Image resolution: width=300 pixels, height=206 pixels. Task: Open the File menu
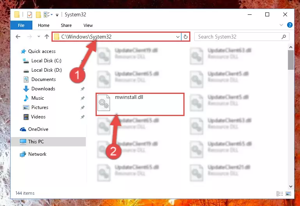[21, 25]
